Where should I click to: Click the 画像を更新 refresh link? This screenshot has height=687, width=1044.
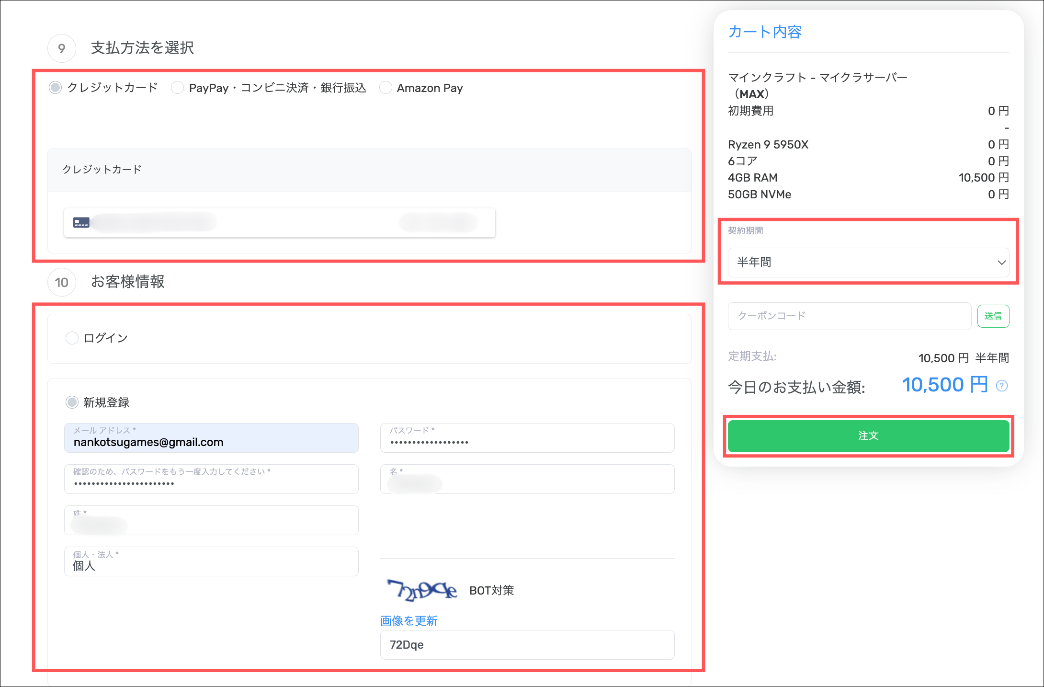pyautogui.click(x=409, y=621)
